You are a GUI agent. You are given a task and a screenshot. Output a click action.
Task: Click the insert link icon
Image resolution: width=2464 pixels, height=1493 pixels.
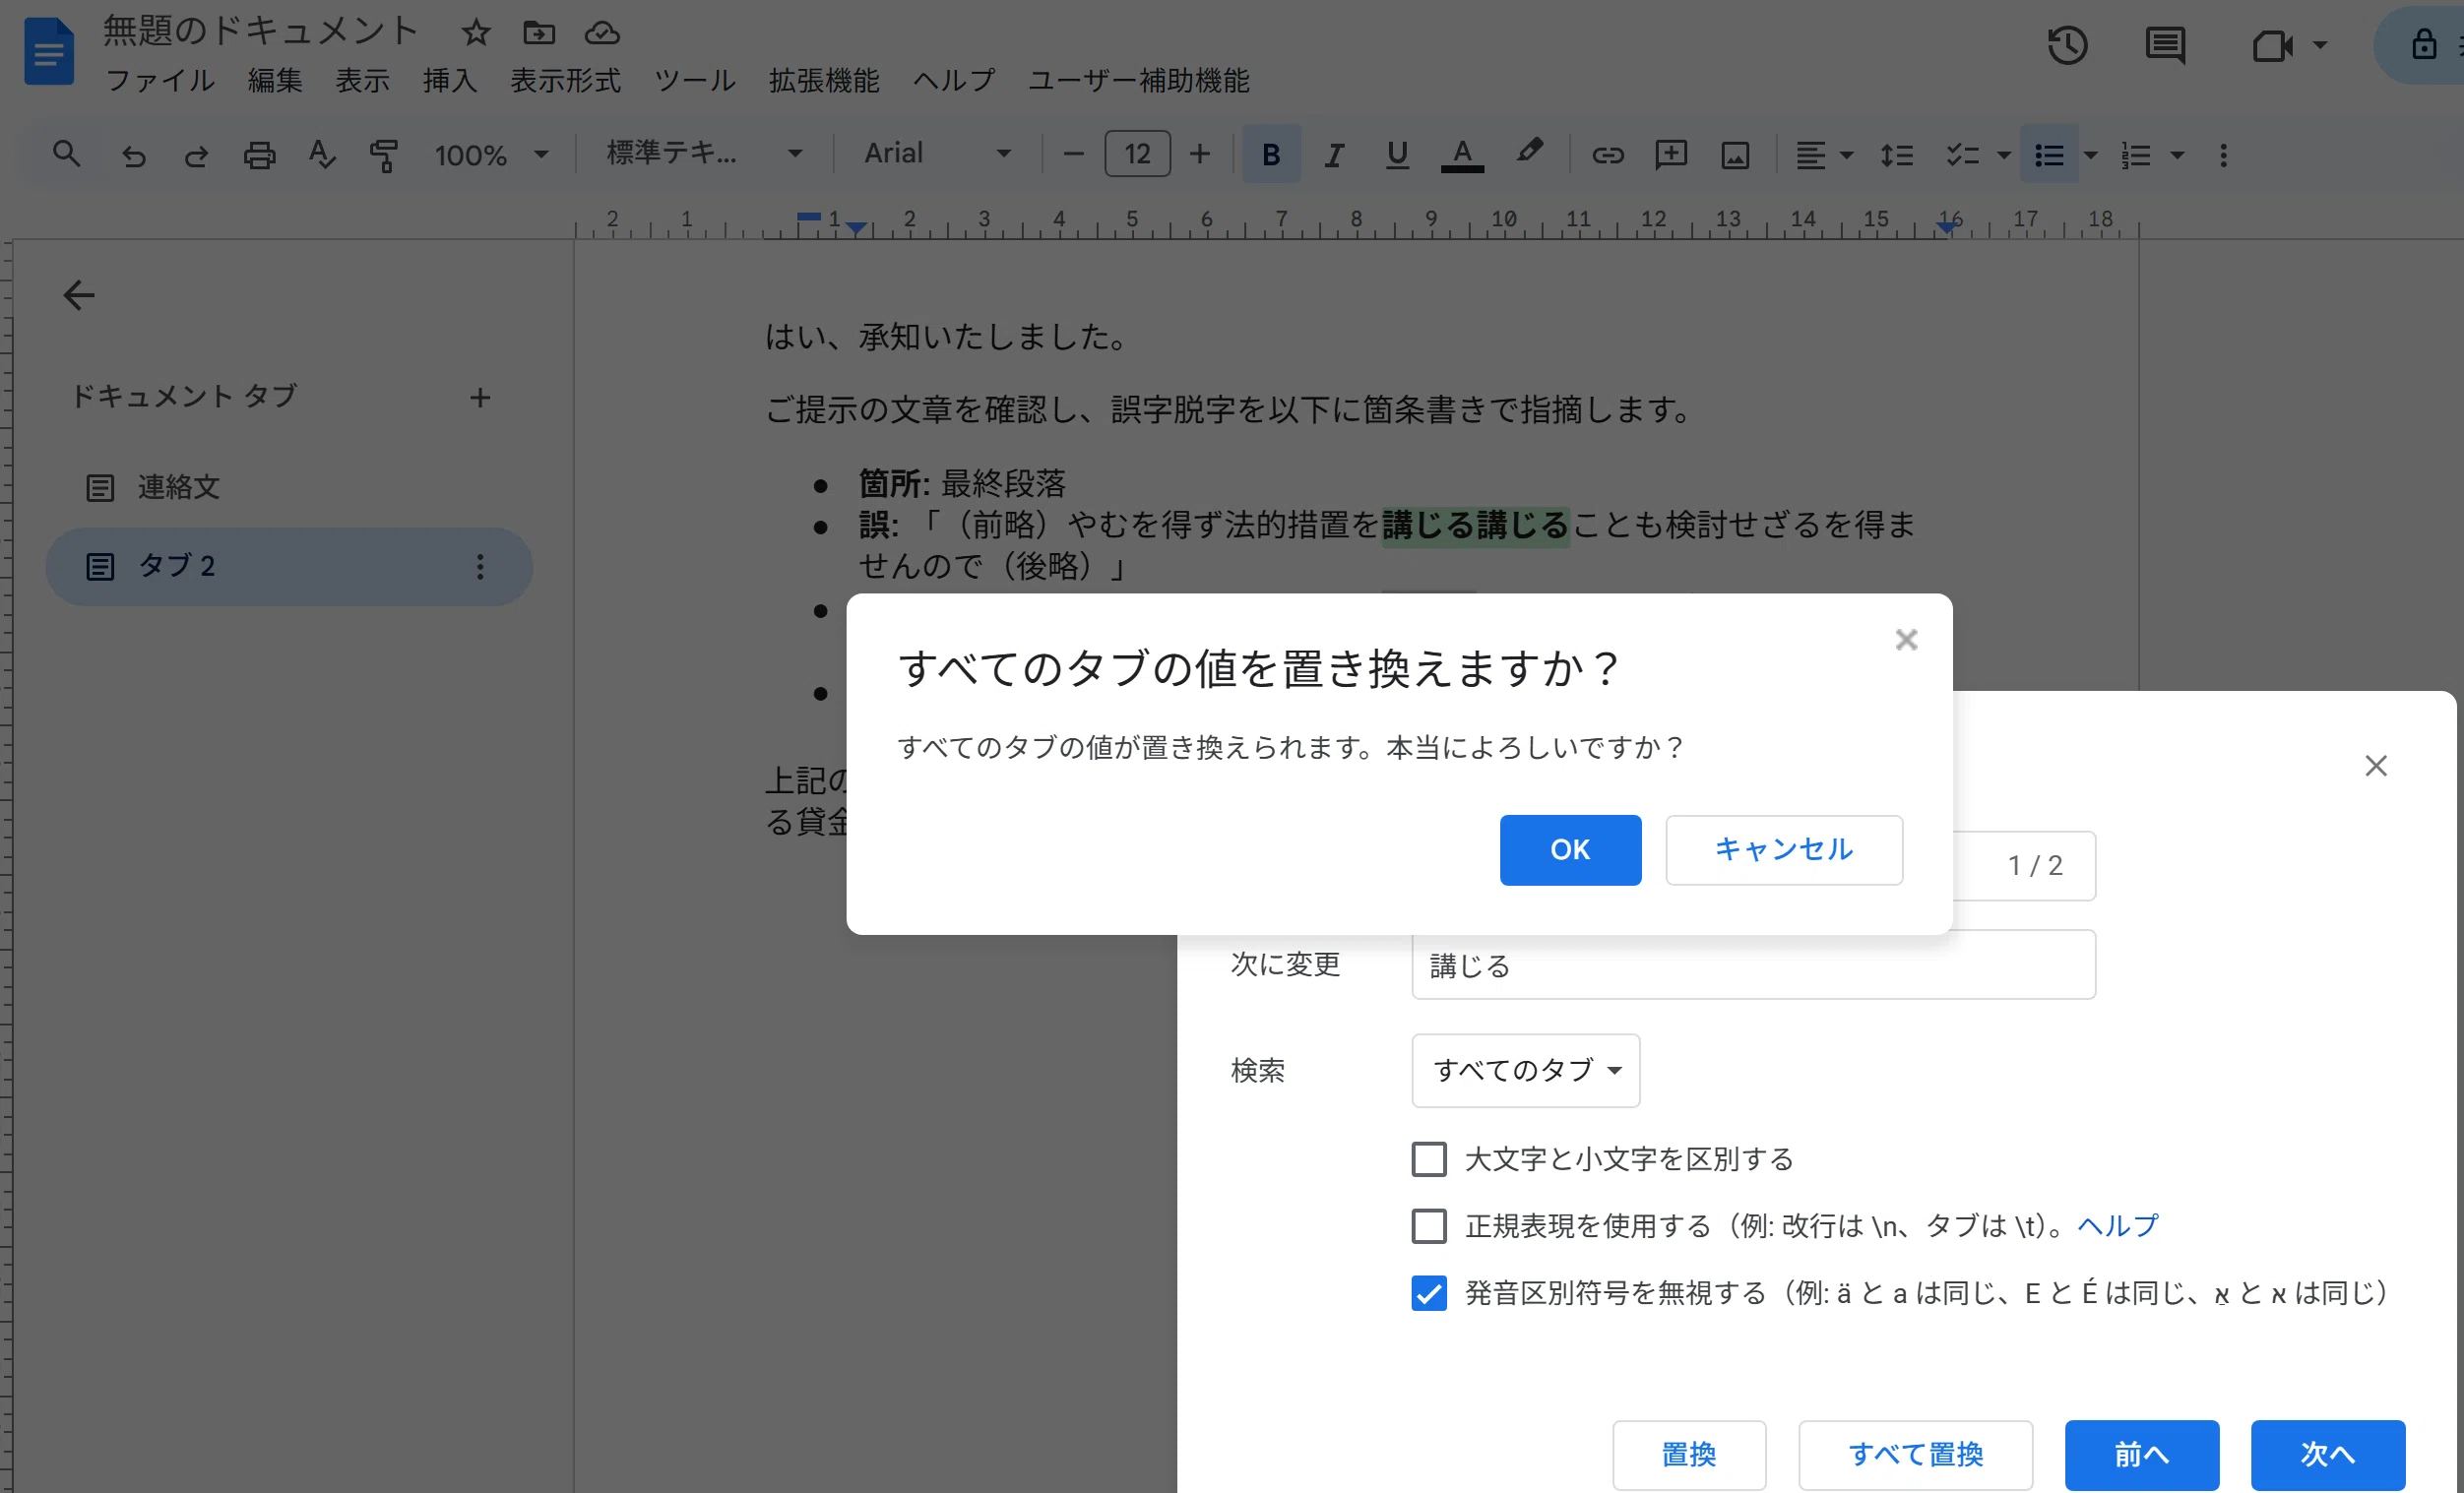[1608, 155]
